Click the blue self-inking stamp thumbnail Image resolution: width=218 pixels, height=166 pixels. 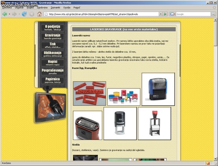coord(158,89)
